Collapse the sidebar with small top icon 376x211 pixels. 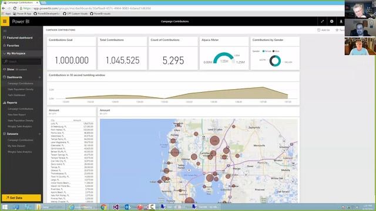(x=5, y=31)
